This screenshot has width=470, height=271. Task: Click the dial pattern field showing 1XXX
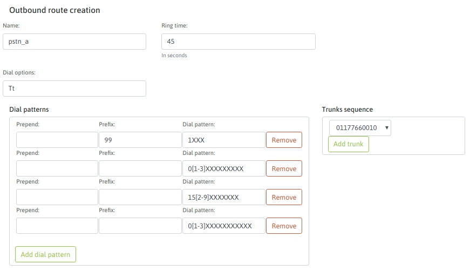pos(223,140)
